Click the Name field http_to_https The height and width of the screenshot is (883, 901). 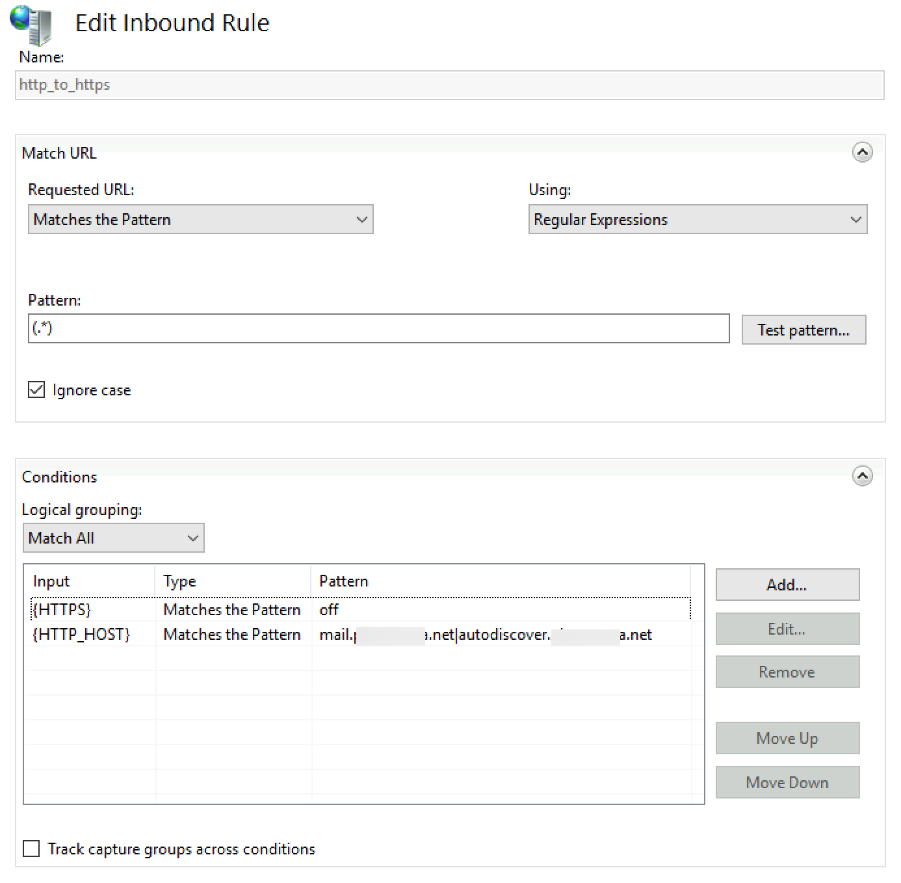449,85
